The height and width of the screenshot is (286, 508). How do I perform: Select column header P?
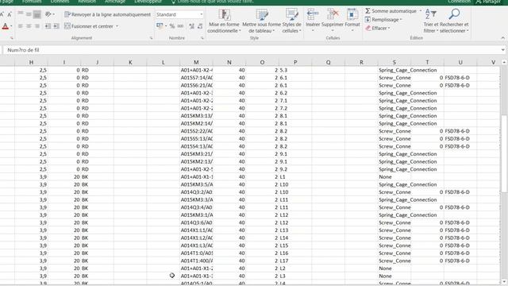[295, 62]
